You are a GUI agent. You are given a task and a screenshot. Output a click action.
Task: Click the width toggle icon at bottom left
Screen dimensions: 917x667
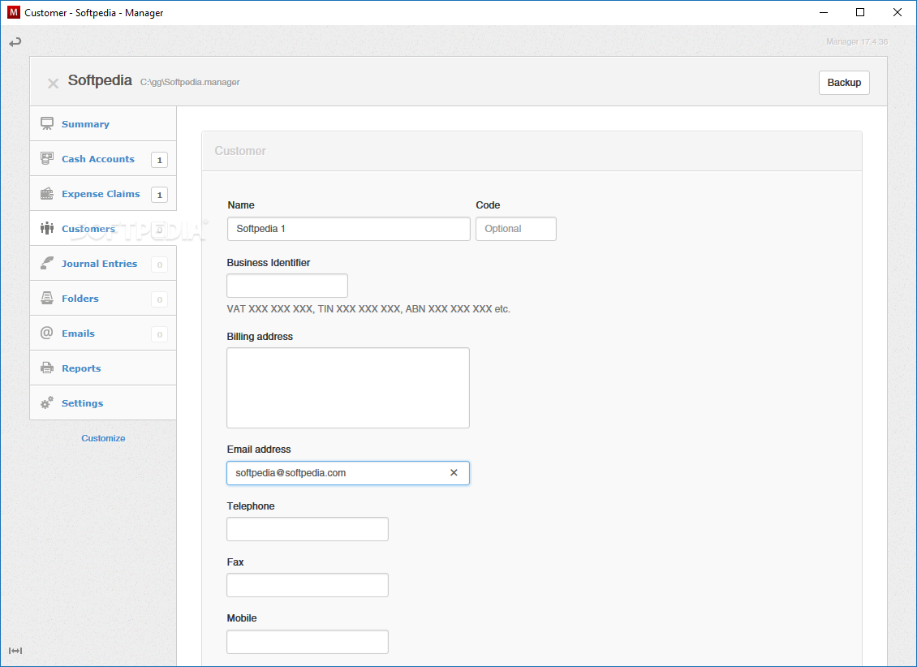click(15, 651)
